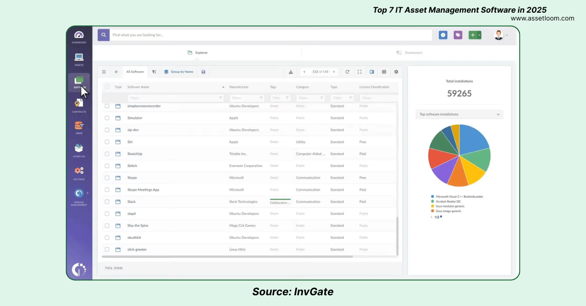This screenshot has height=306, width=586.
Task: Go to next chart legend page
Action: coord(441,217)
